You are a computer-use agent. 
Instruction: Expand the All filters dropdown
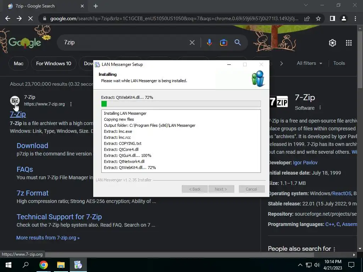(309, 63)
